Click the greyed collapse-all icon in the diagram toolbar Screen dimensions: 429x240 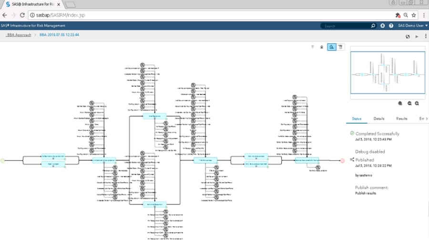(x=312, y=47)
